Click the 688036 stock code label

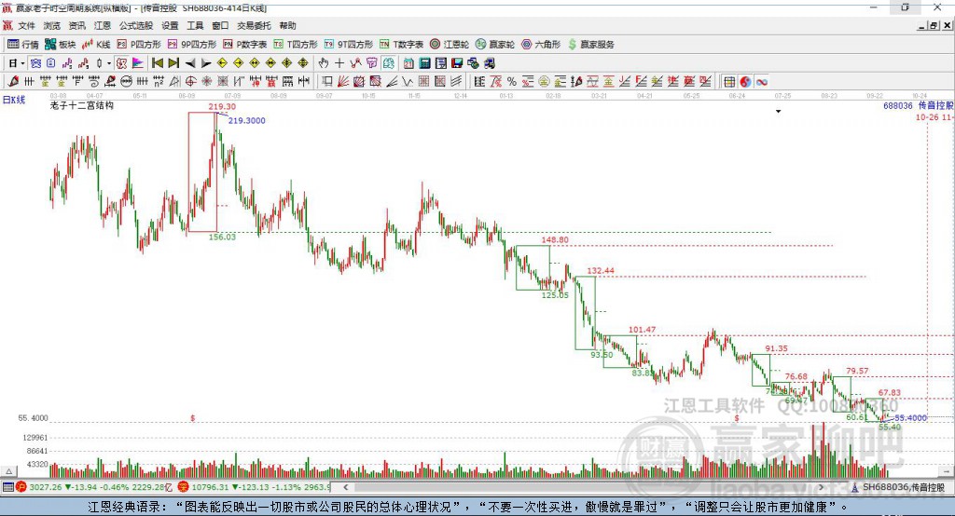click(898, 106)
